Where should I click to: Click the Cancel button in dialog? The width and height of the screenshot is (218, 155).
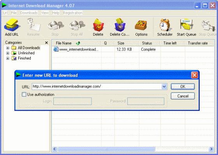(183, 96)
